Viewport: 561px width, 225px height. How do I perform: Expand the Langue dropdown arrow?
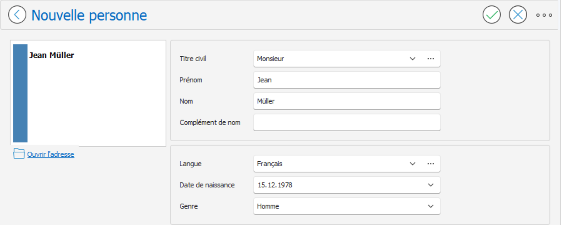click(413, 164)
